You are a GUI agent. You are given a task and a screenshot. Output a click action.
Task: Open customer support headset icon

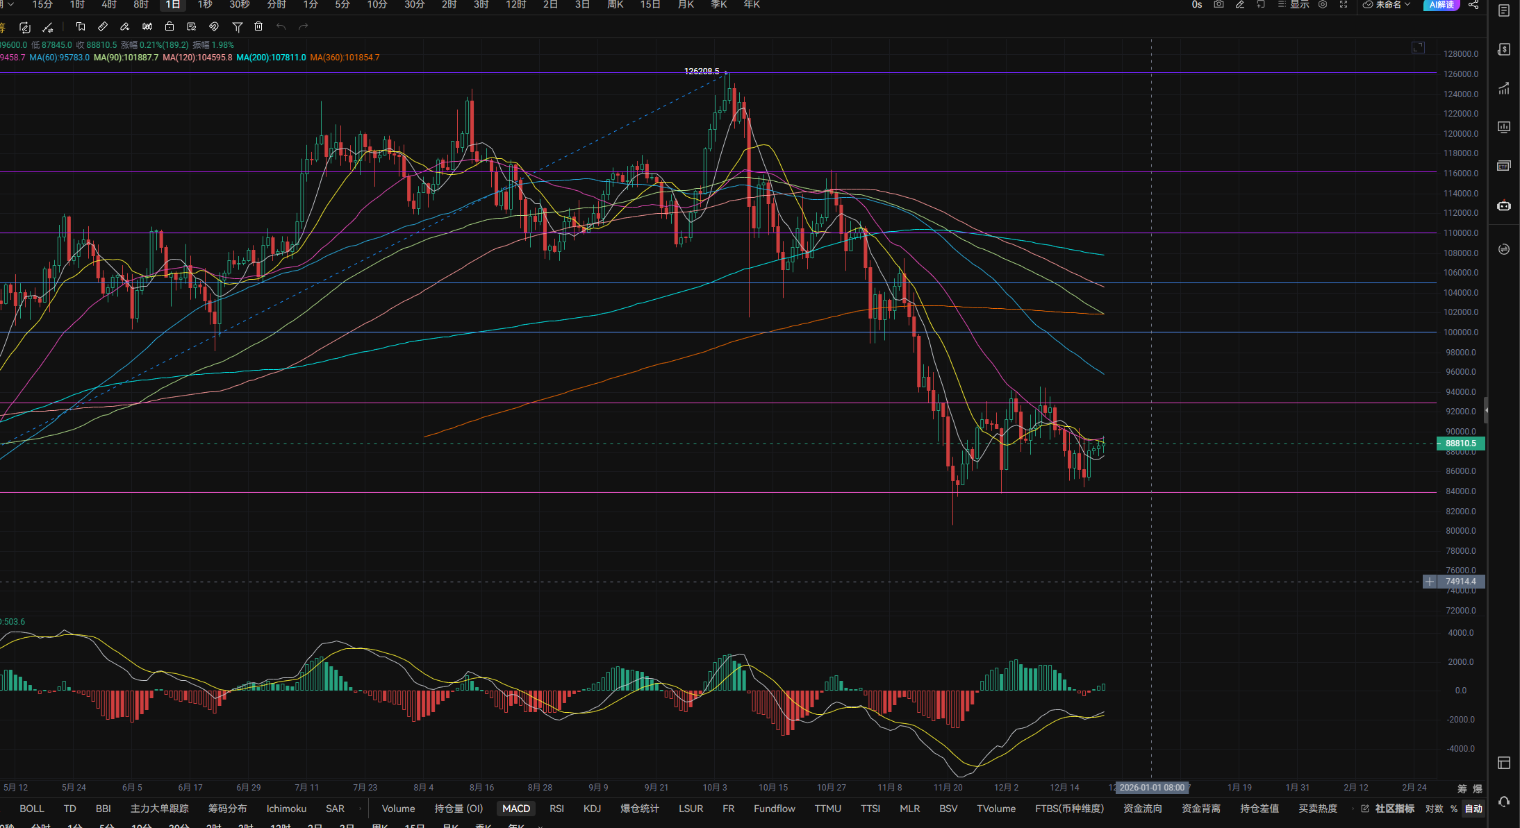click(x=1504, y=802)
